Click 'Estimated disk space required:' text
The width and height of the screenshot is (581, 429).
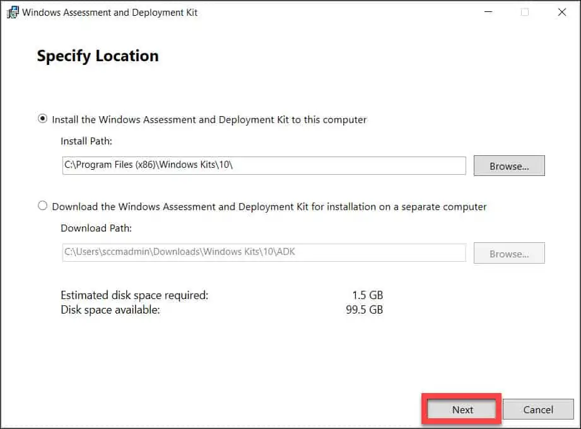pos(134,295)
